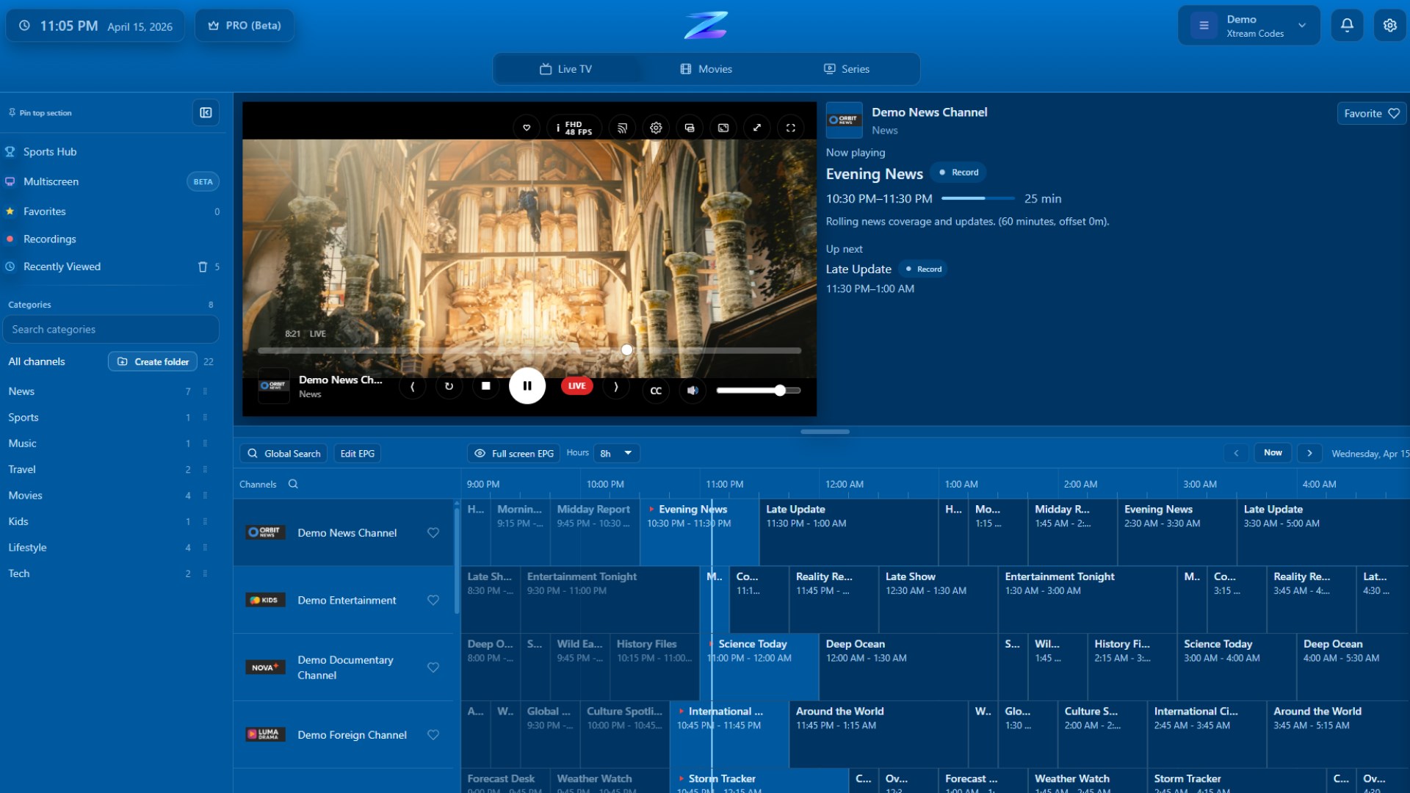The height and width of the screenshot is (793, 1410).
Task: Search channels with magnifier icon
Action: click(293, 485)
